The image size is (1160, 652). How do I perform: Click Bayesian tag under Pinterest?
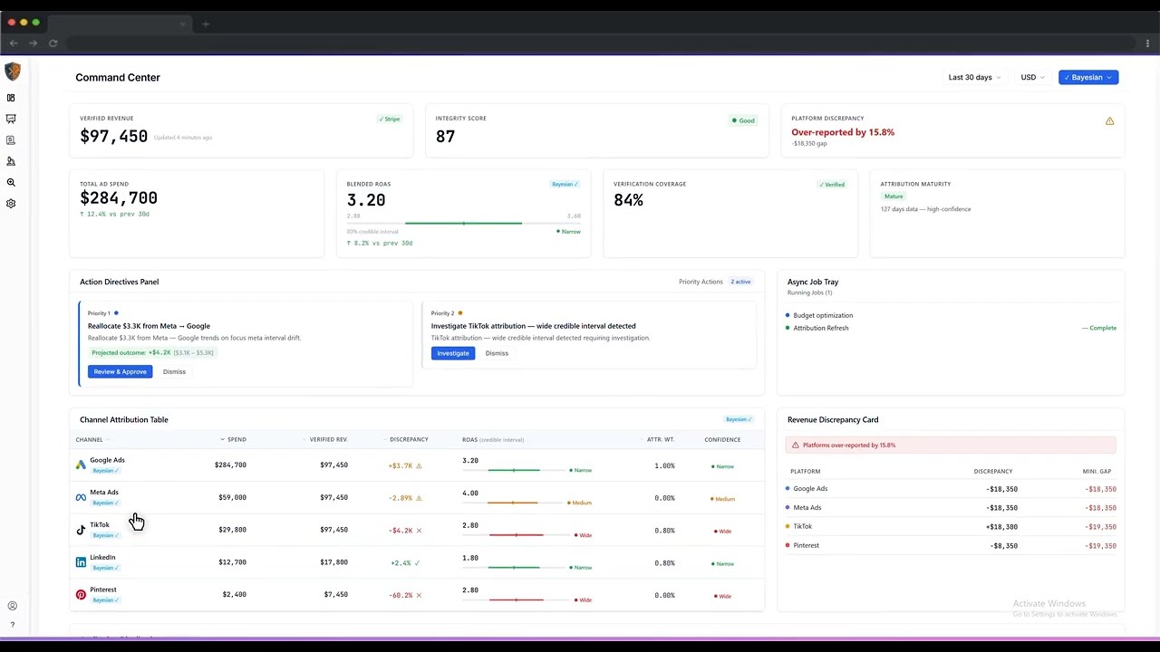coord(105,600)
